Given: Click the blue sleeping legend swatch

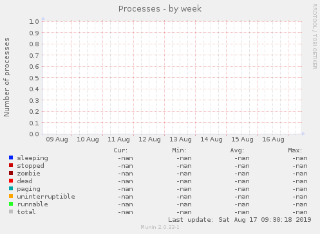Looking at the screenshot, I should [x=11, y=157].
